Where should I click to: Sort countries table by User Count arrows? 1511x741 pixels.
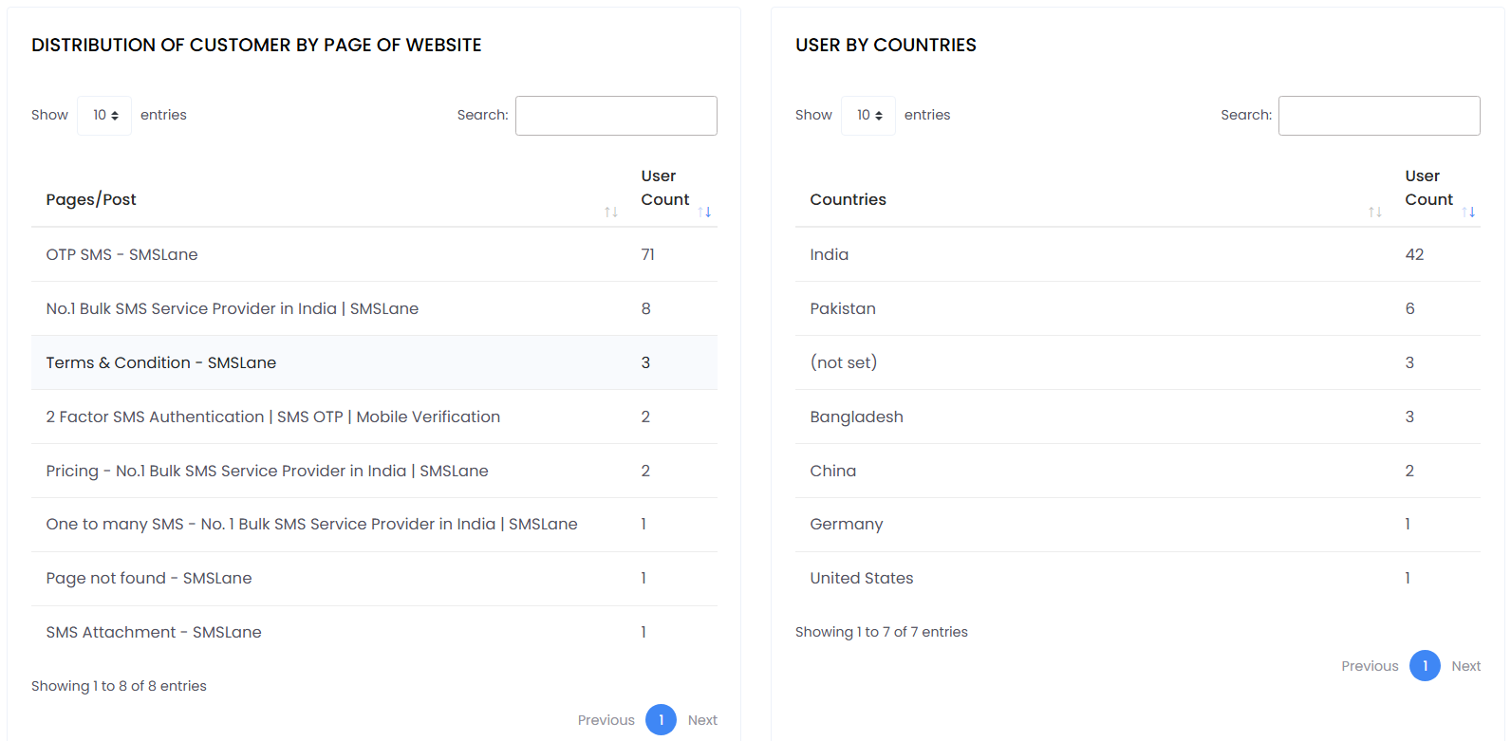(x=1468, y=212)
